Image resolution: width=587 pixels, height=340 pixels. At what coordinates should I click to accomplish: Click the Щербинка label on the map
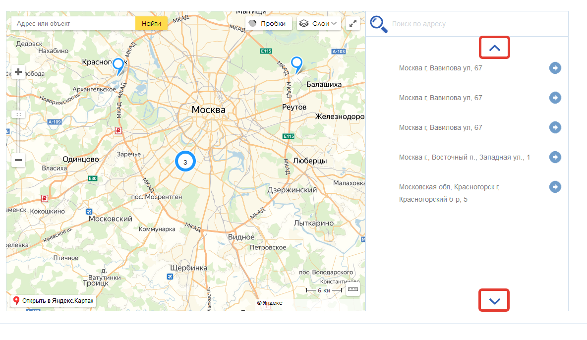189,268
